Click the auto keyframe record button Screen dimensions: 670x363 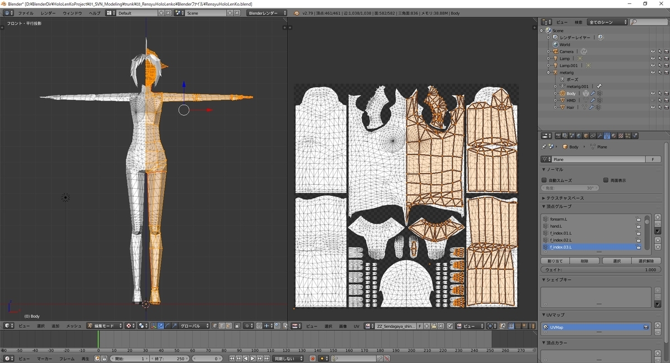(x=312, y=359)
